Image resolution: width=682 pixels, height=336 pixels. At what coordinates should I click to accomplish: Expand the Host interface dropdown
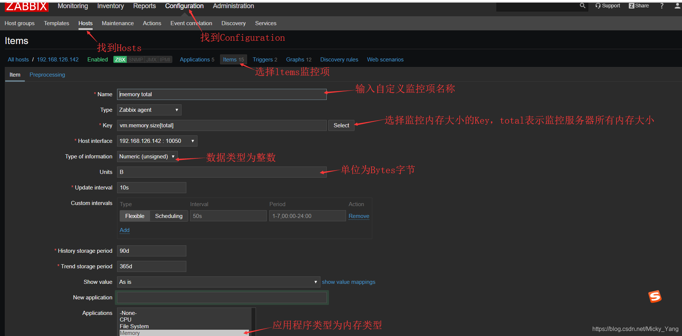click(x=157, y=141)
